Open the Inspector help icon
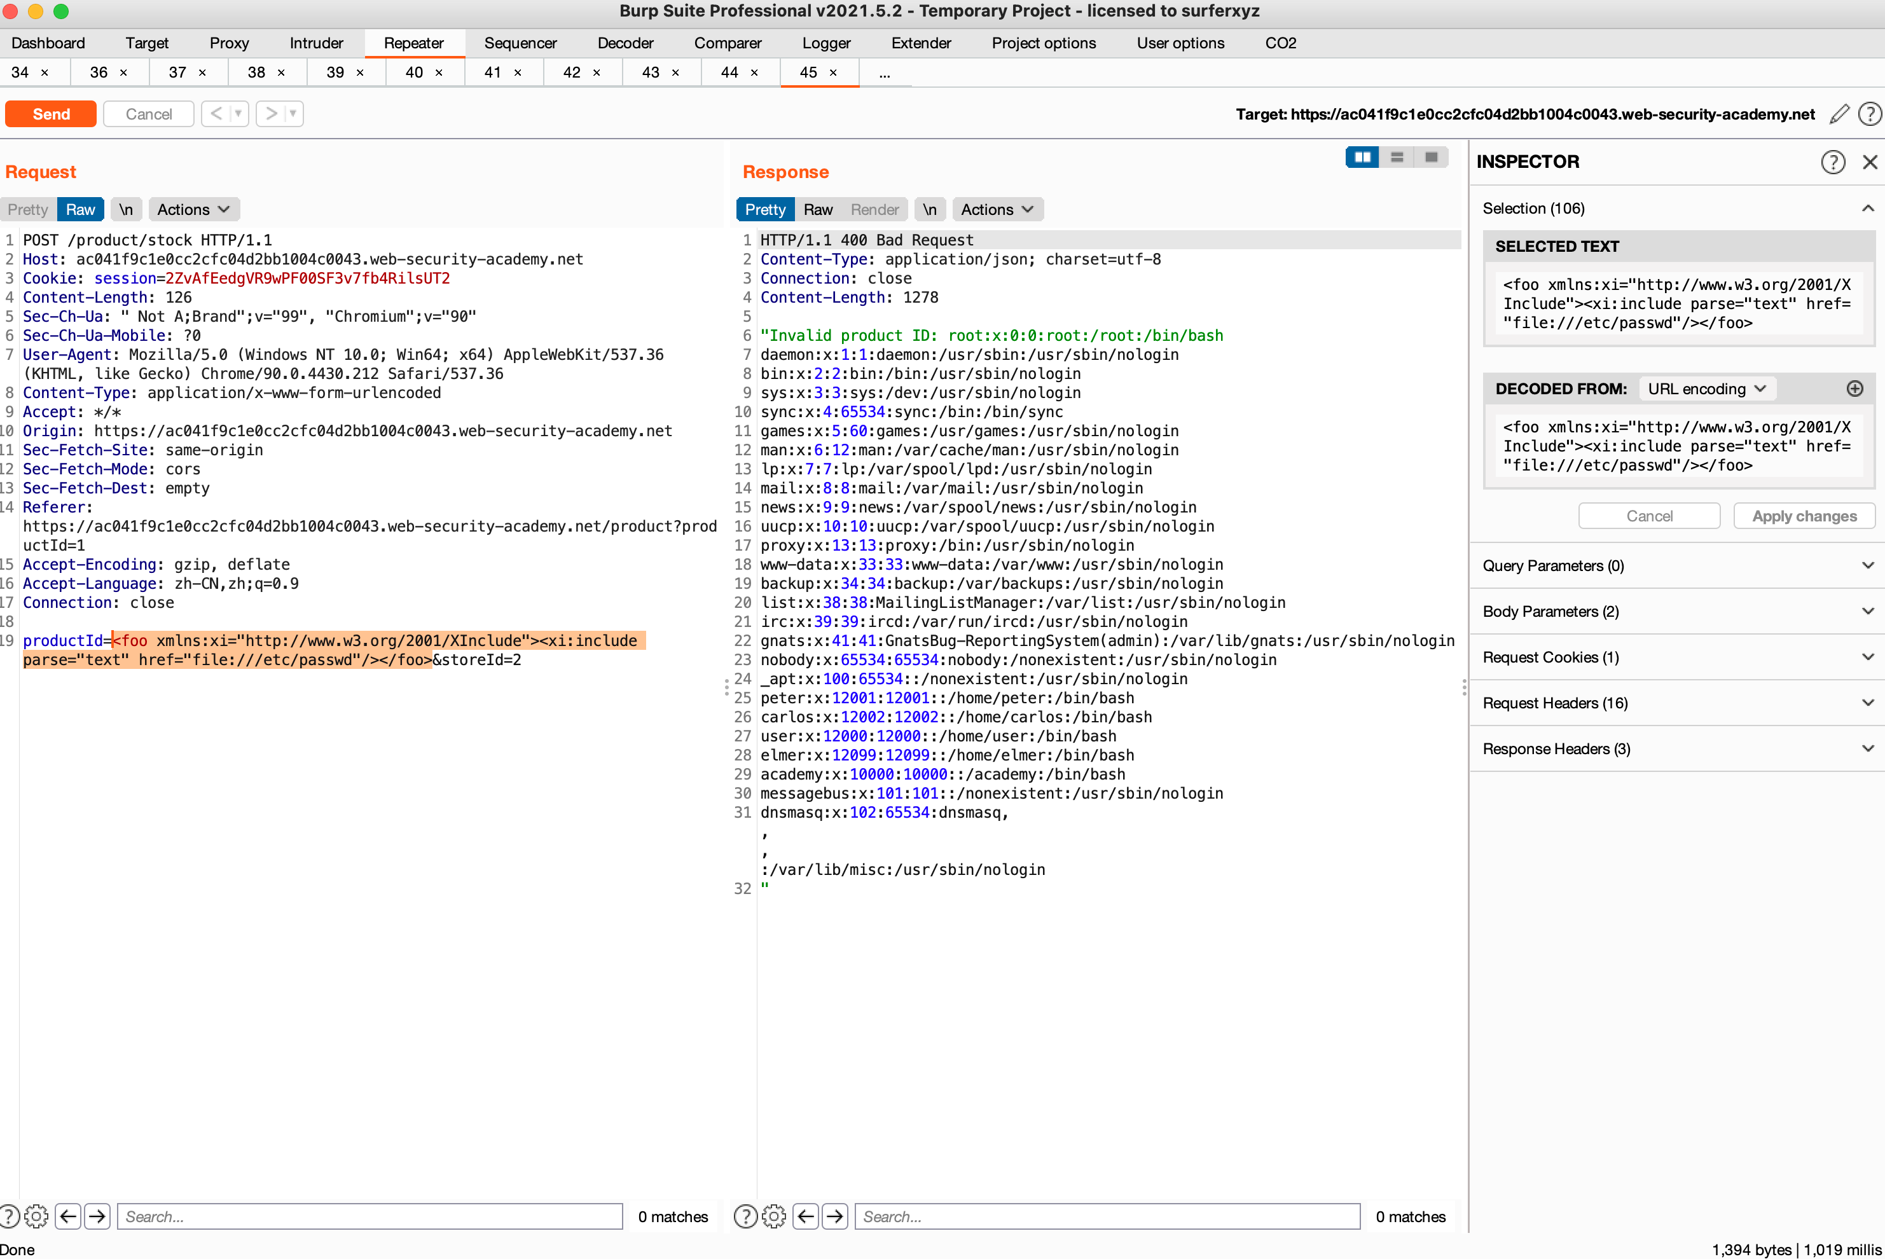 click(x=1833, y=162)
